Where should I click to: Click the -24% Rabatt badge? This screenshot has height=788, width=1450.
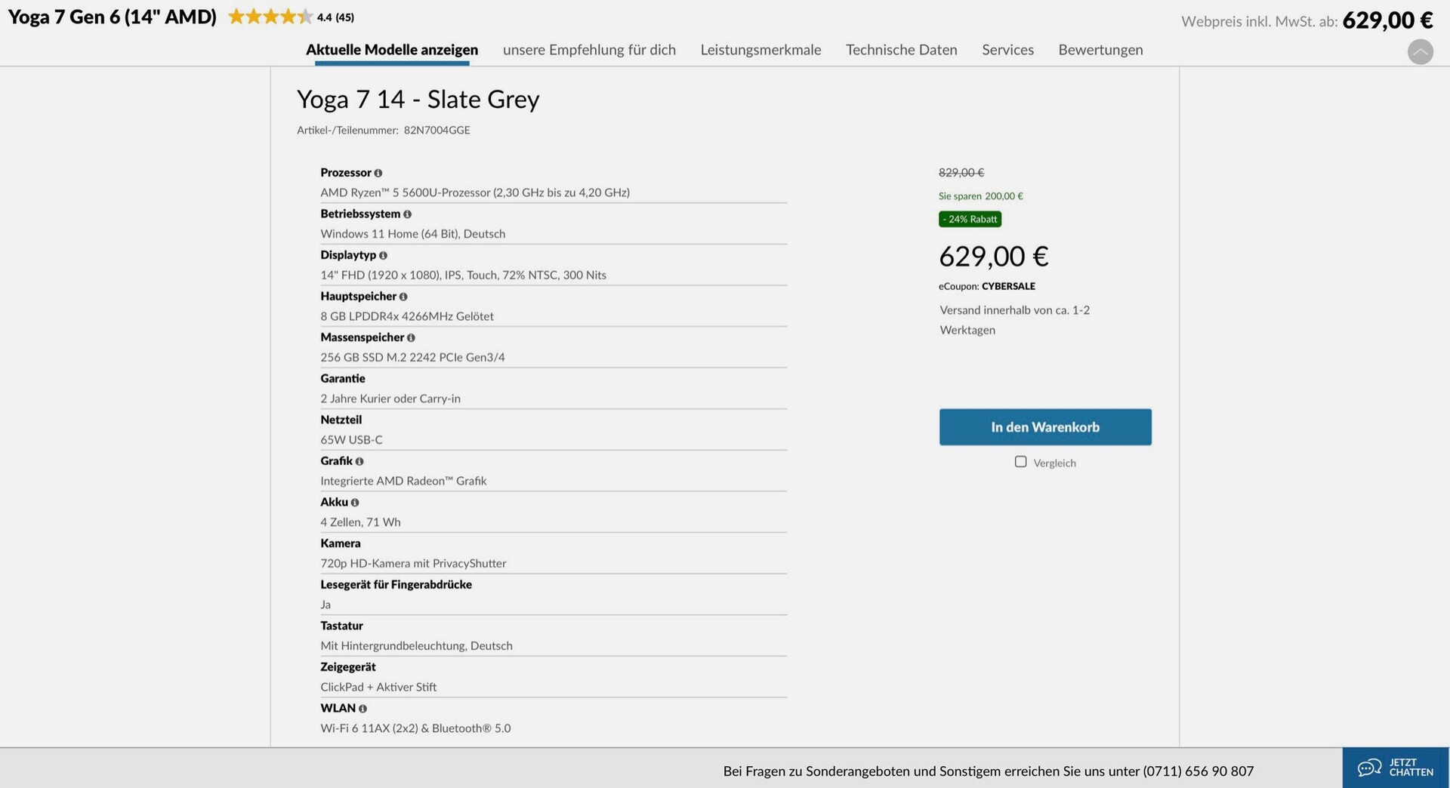click(x=970, y=219)
